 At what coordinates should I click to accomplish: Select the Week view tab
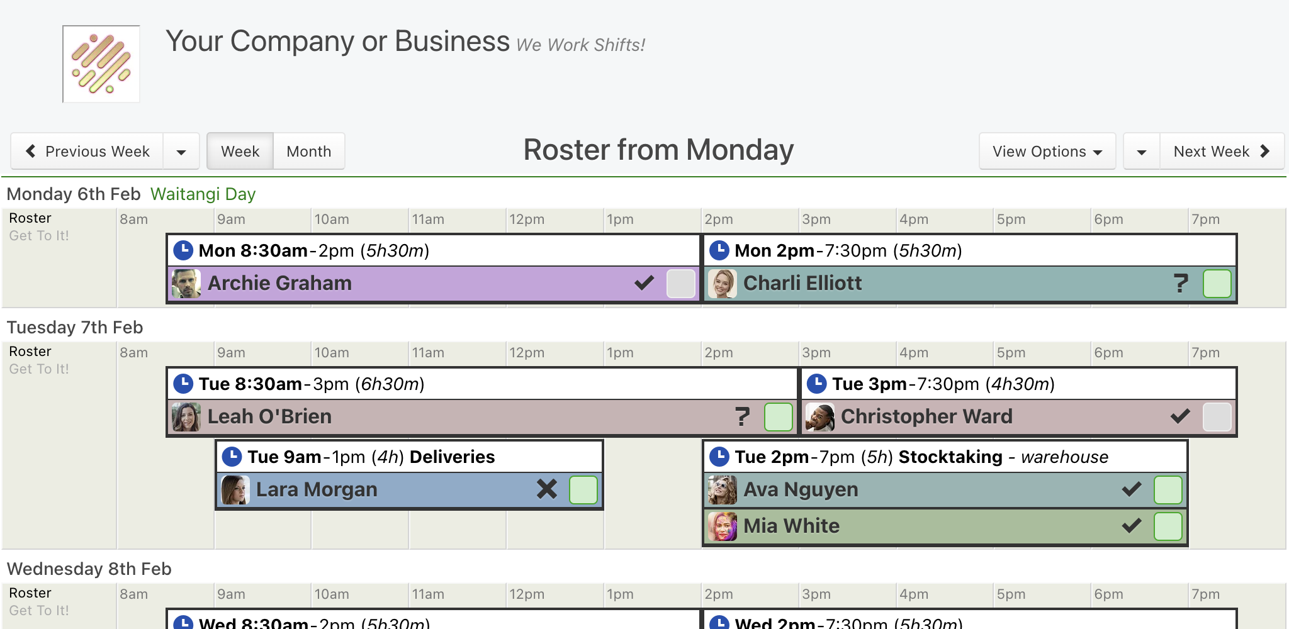pos(240,151)
